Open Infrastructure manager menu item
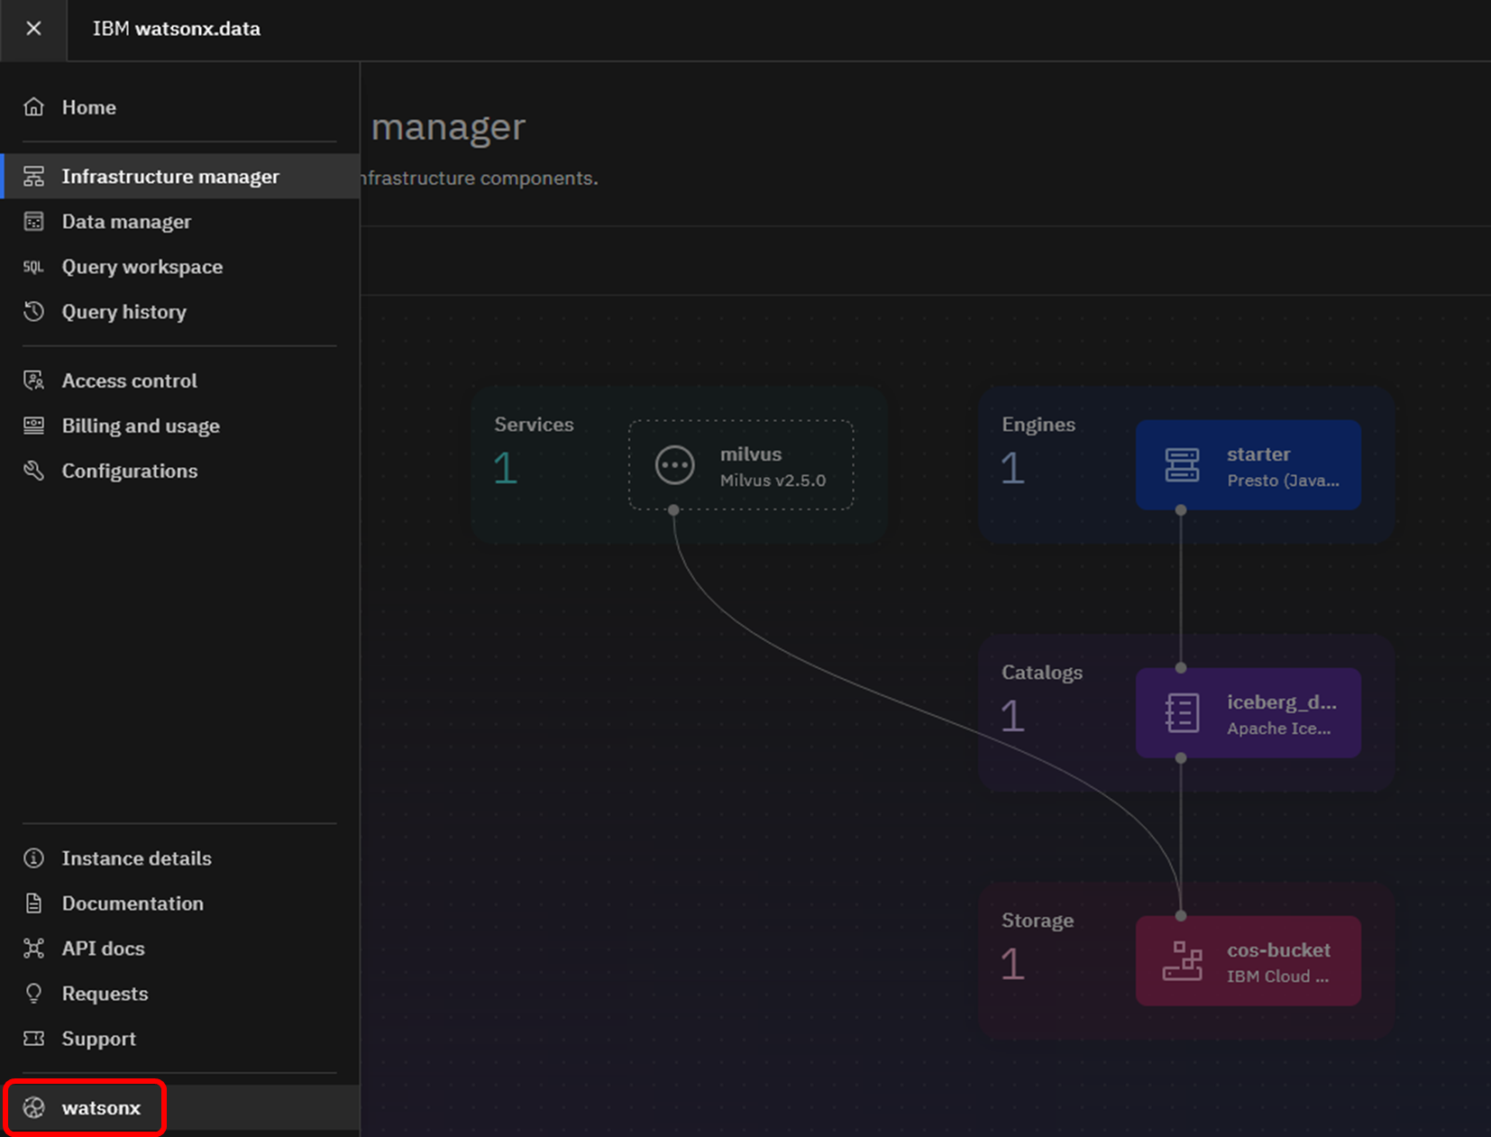This screenshot has width=1491, height=1137. point(170,177)
